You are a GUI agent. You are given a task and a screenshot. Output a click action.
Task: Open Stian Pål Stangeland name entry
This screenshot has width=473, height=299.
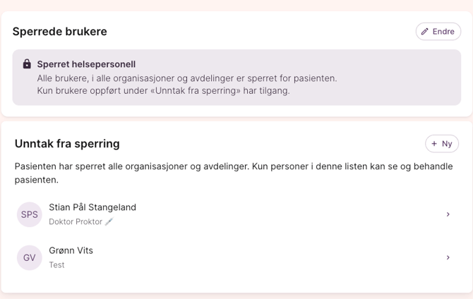[x=92, y=207]
